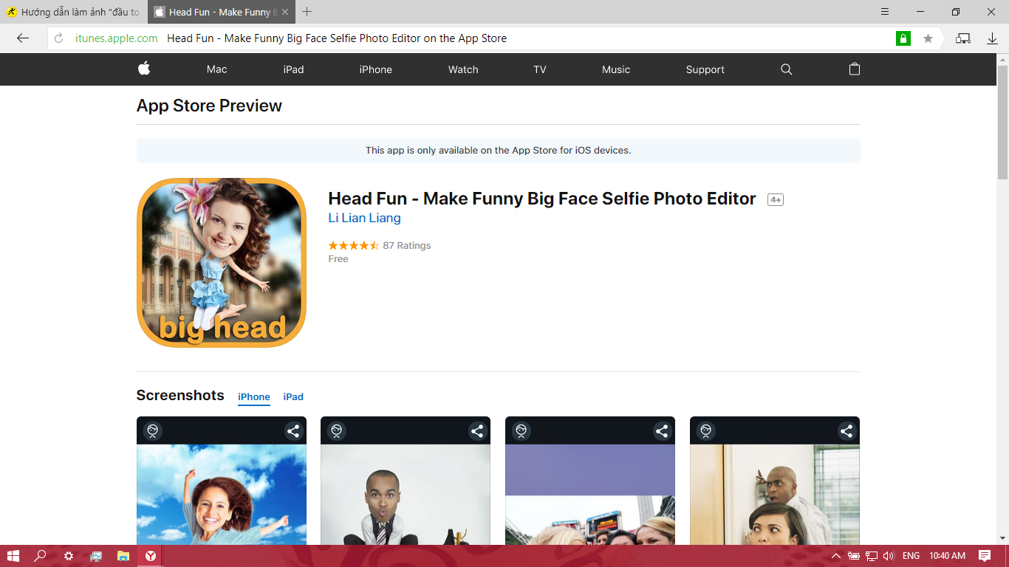Click the ENG language indicator
Screen dimensions: 1009x567
[911, 556]
